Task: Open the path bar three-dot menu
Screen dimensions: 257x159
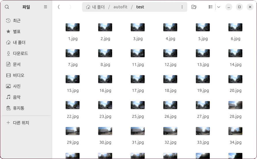Action: click(x=182, y=7)
